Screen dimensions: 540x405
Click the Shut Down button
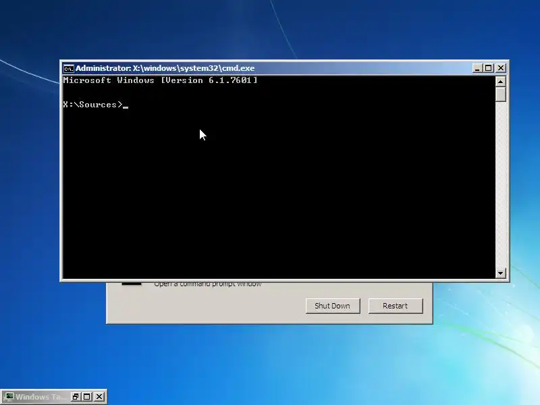click(332, 306)
